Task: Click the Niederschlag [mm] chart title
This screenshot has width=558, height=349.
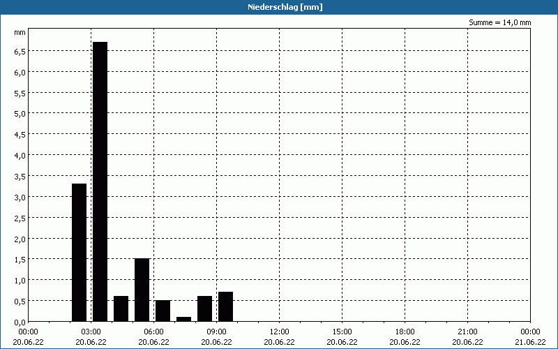Action: point(285,7)
